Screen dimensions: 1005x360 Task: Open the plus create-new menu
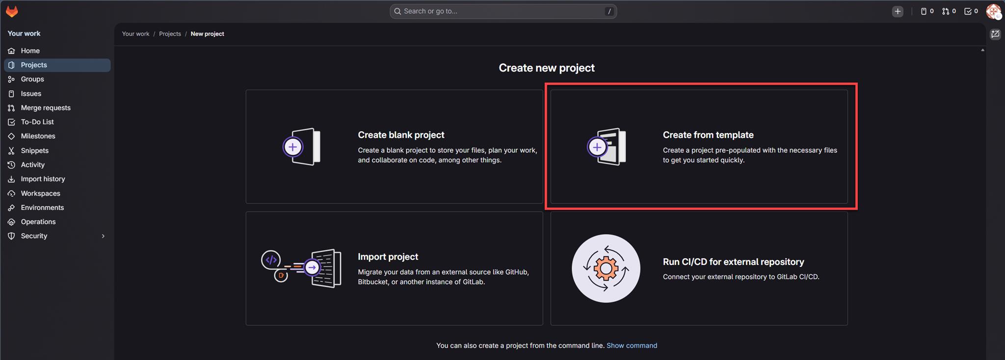point(897,11)
